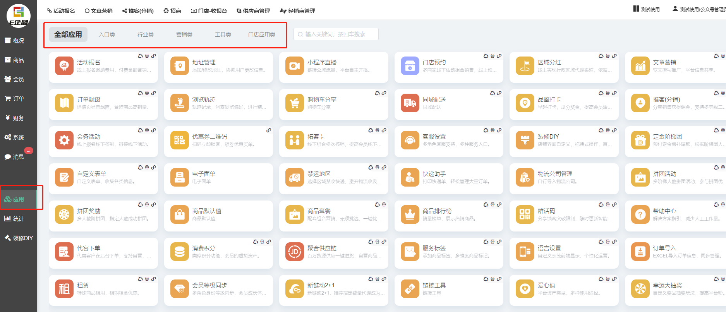Open 消息 in the left sidebar
Image resolution: width=726 pixels, height=312 pixels.
[18, 157]
